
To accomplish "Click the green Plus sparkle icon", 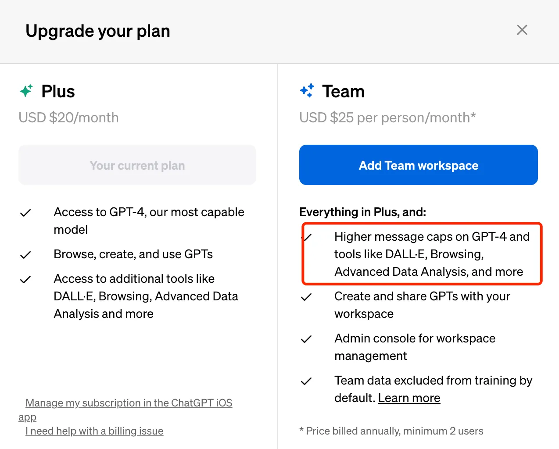I will click(26, 91).
